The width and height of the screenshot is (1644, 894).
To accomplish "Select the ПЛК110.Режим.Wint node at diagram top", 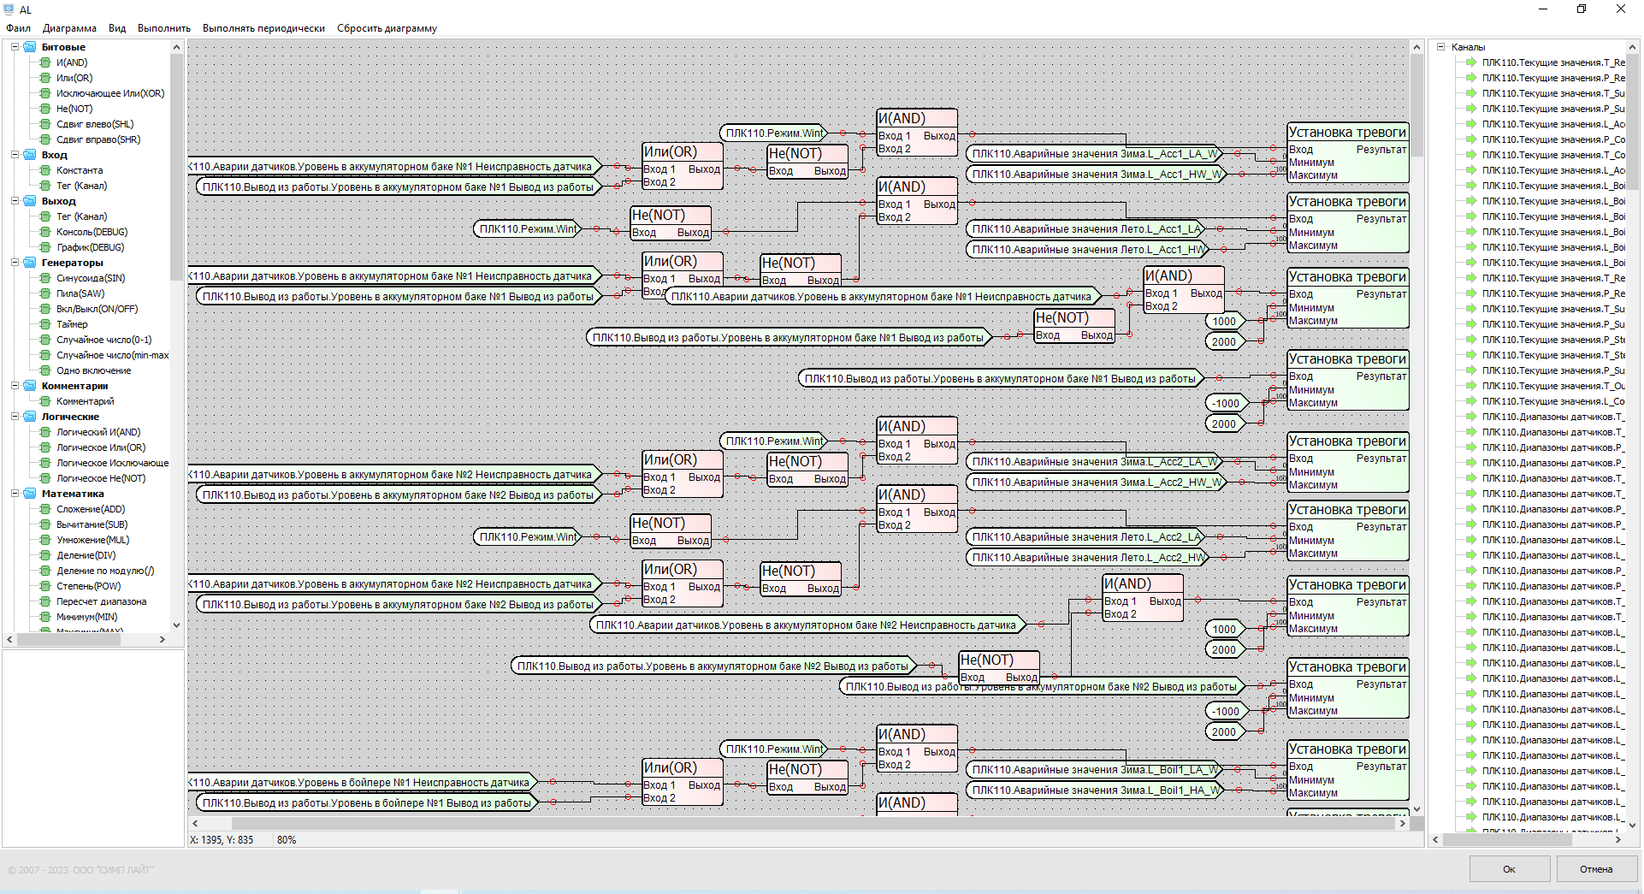I will pyautogui.click(x=774, y=133).
